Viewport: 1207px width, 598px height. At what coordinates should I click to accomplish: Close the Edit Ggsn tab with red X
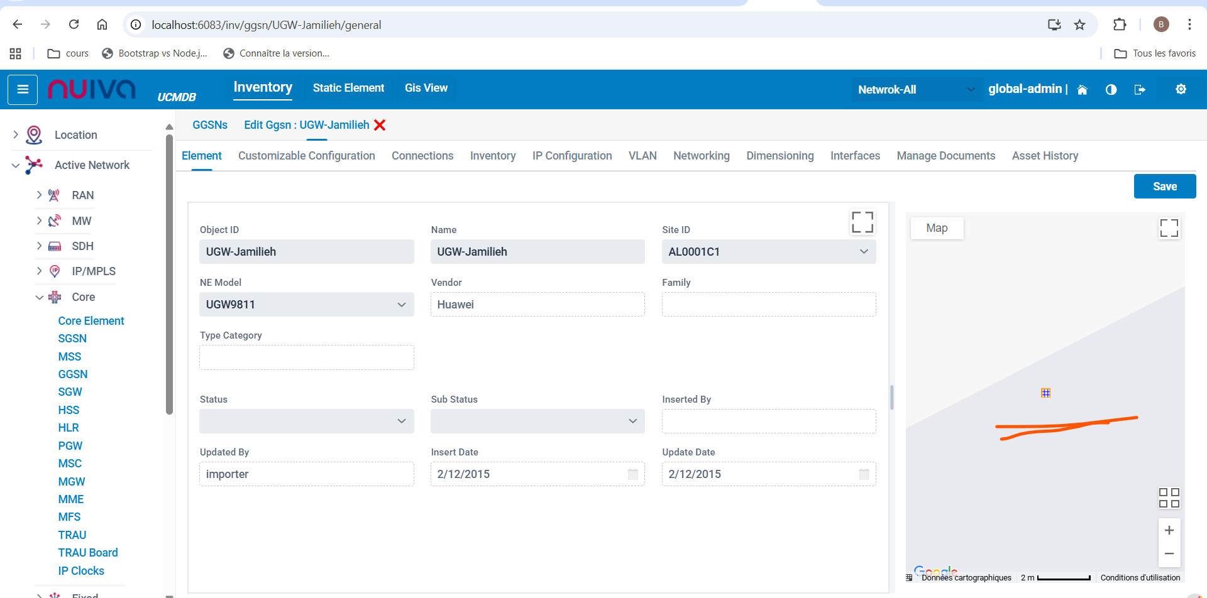(x=380, y=125)
